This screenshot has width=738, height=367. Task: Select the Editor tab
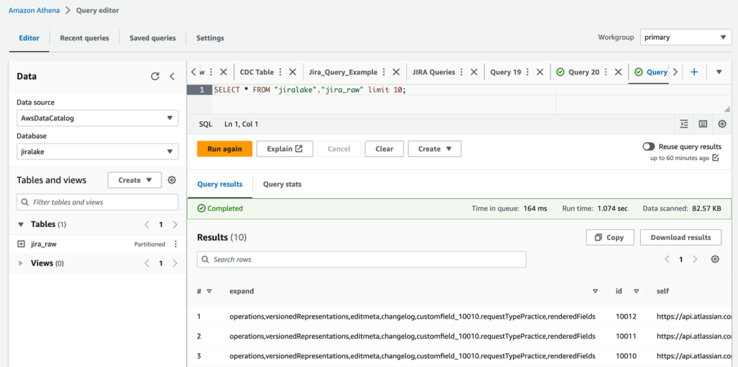(29, 37)
